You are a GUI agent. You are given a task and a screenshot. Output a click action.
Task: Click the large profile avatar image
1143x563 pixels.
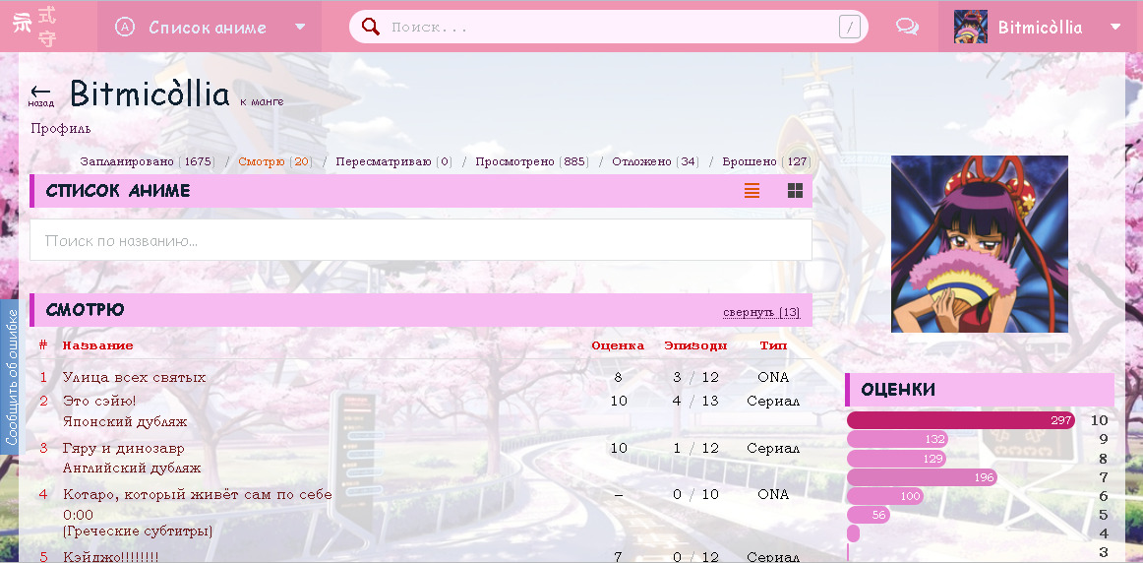coord(979,244)
